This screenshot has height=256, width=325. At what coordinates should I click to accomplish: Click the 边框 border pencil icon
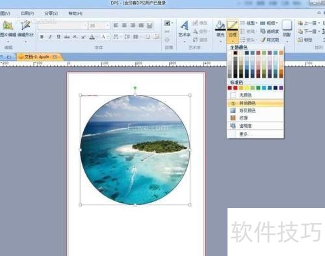coord(233,25)
